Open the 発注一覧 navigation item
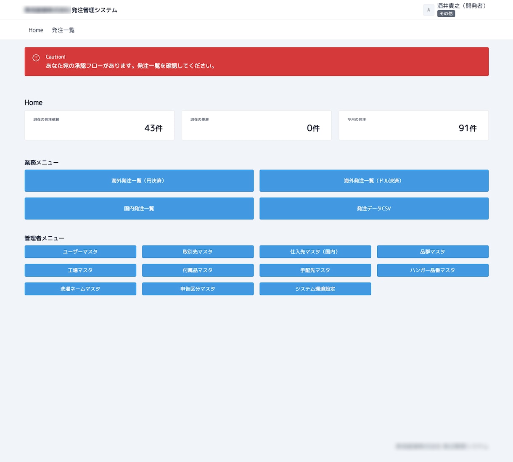 [63, 30]
